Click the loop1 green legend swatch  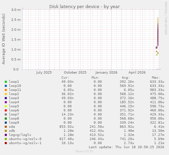click(6, 82)
